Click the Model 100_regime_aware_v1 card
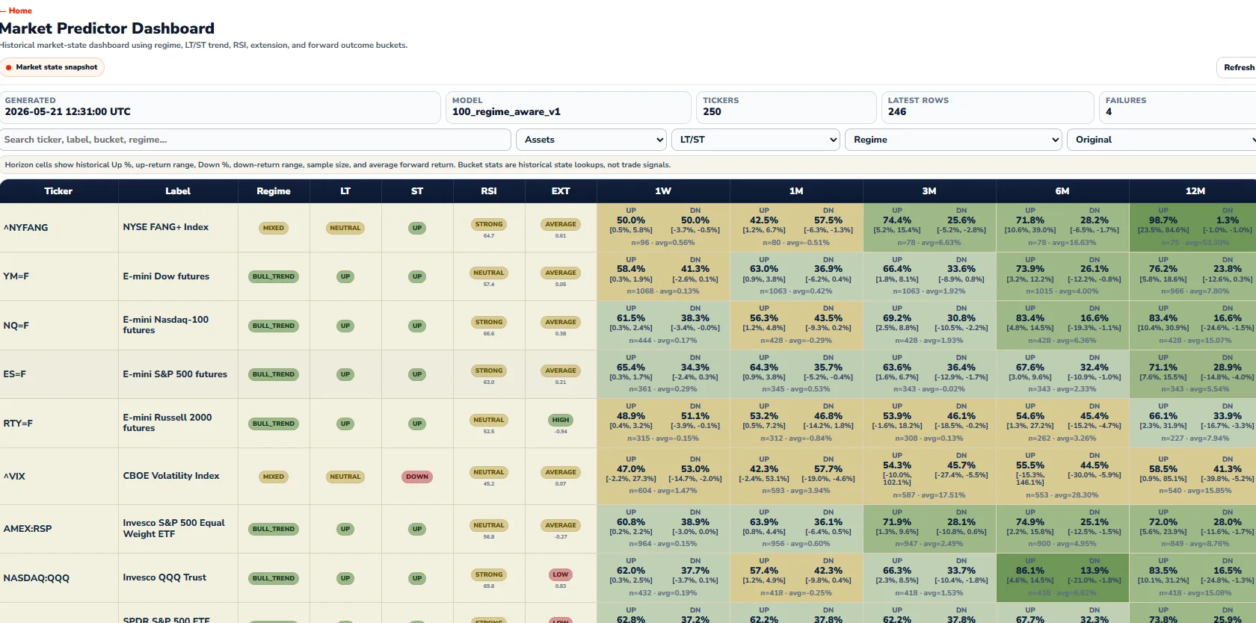This screenshot has height=623, width=1256. click(x=568, y=108)
